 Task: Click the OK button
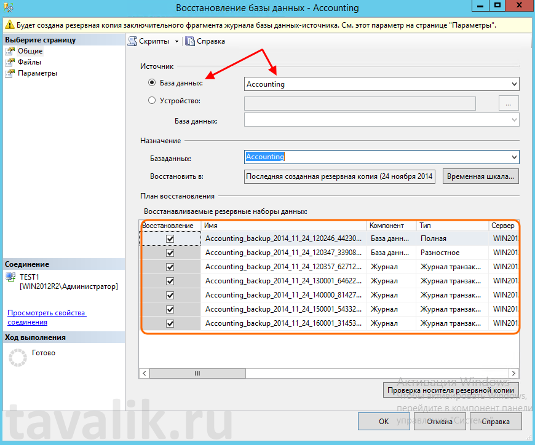coord(384,422)
